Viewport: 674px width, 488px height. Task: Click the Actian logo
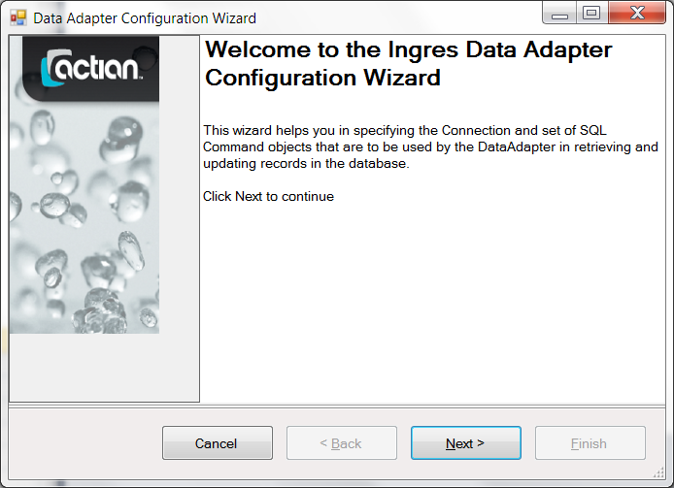[x=92, y=67]
